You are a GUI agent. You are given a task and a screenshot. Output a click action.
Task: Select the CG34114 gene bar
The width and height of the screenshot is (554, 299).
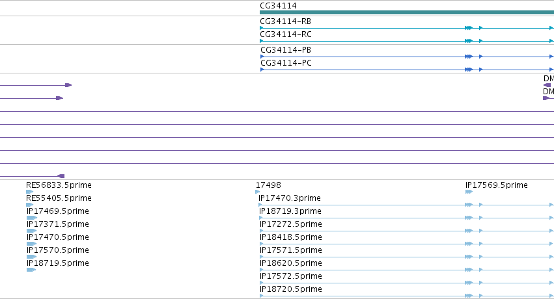(407, 12)
